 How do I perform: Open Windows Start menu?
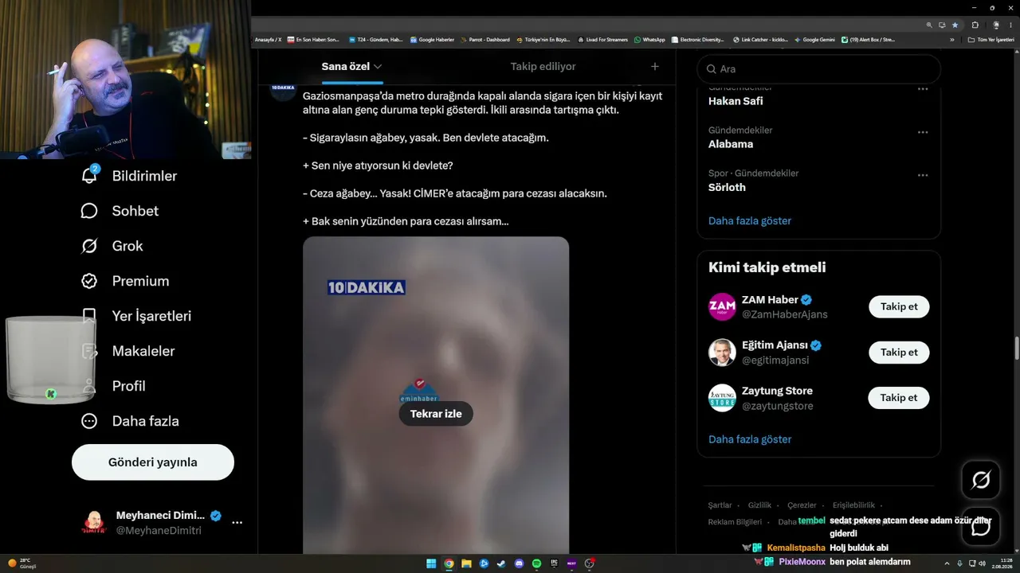[431, 563]
